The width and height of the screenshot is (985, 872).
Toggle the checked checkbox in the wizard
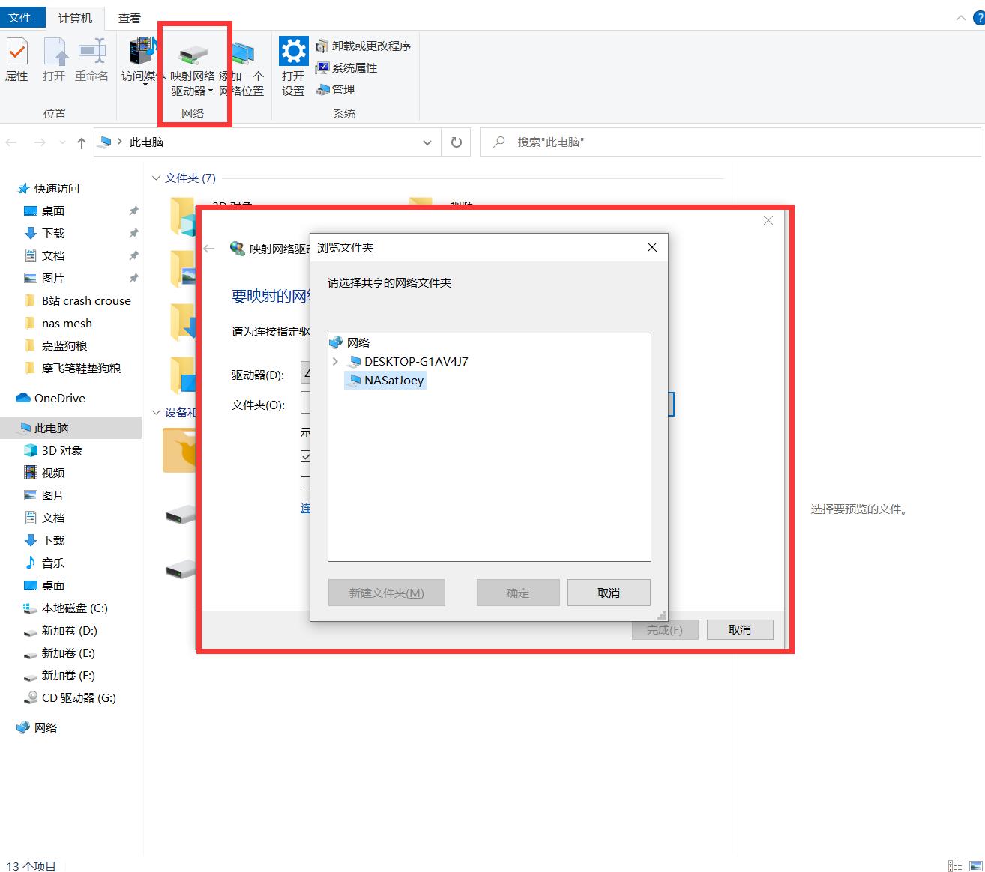tap(306, 455)
